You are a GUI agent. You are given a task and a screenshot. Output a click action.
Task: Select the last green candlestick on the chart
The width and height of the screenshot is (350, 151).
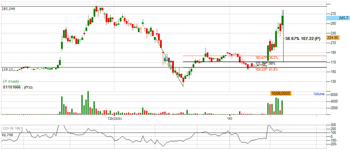282,20
